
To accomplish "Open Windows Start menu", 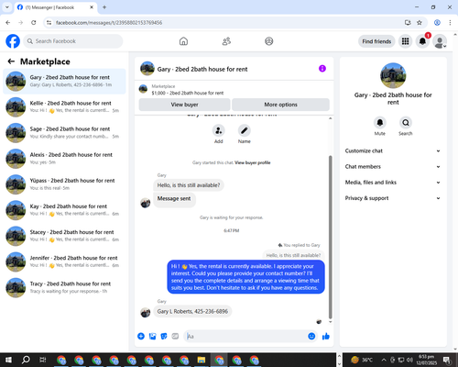I will click(x=8, y=360).
